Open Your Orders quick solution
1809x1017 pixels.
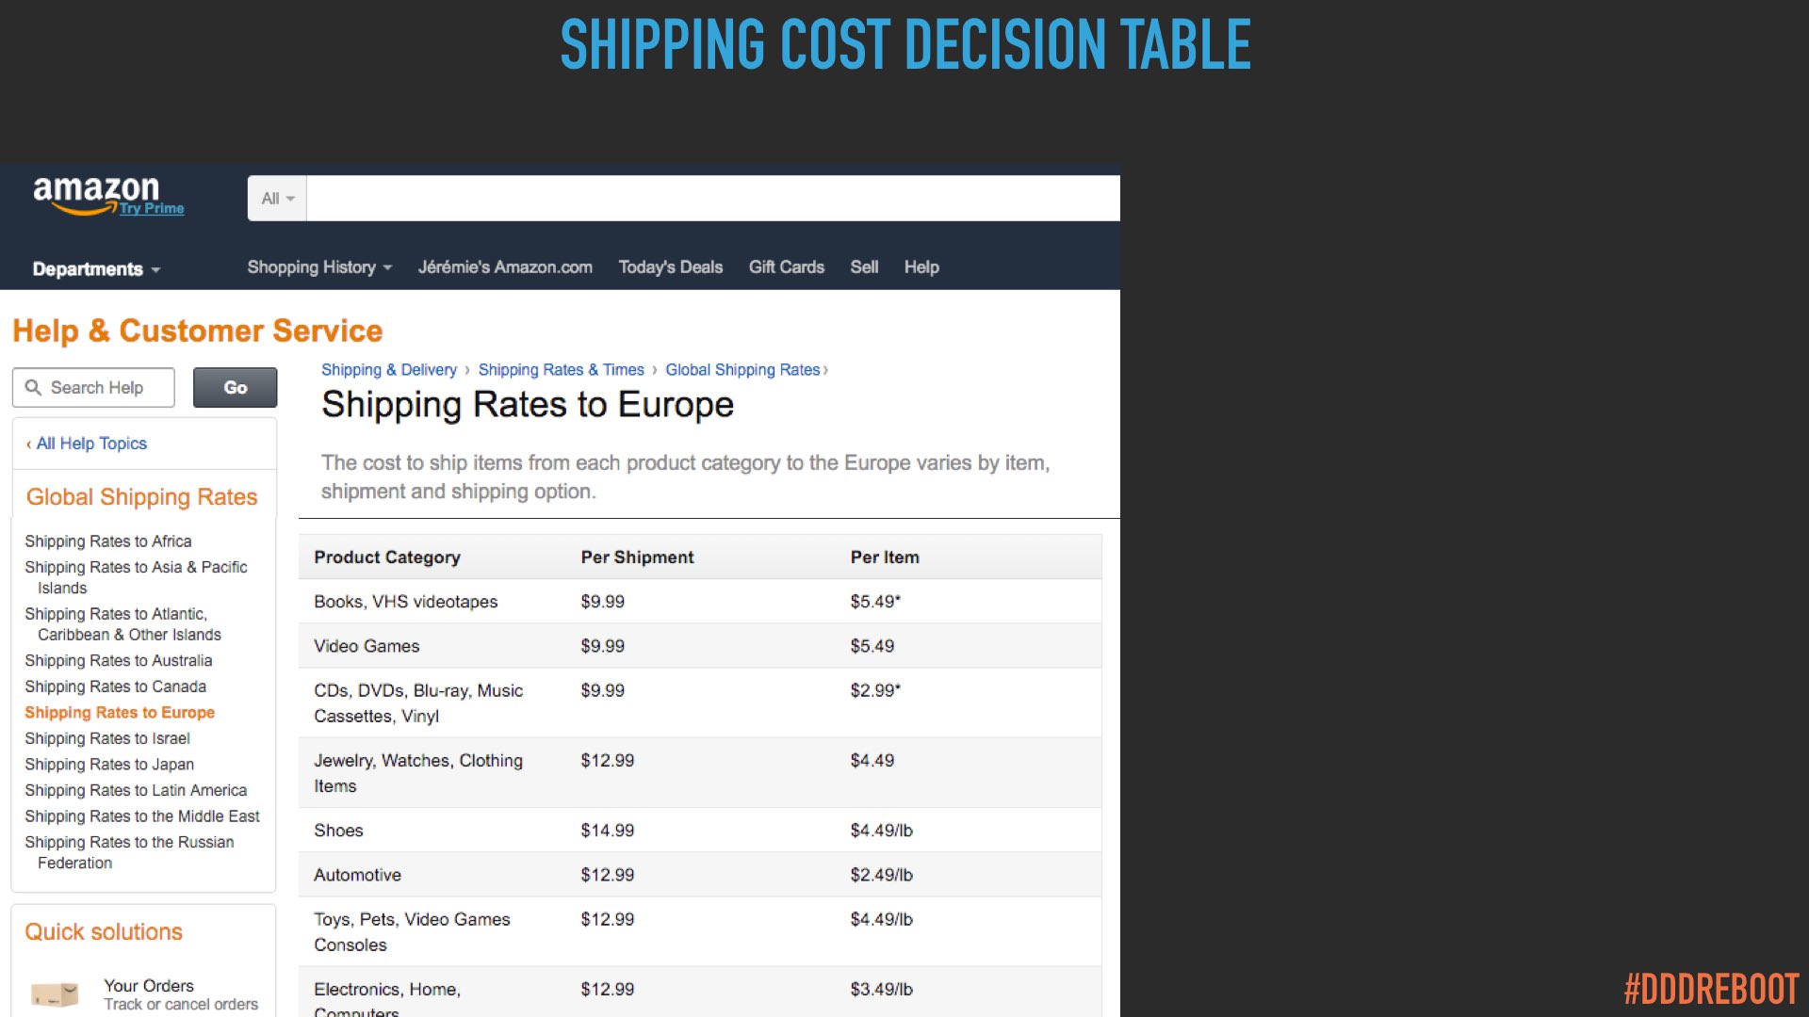click(x=149, y=986)
